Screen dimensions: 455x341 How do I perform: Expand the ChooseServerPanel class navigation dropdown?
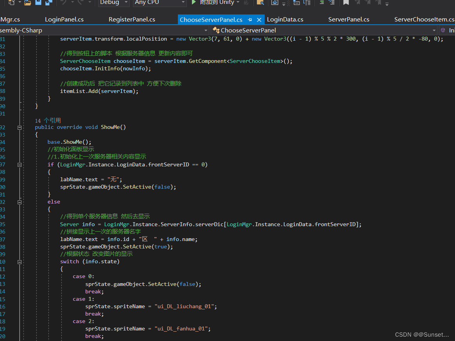click(x=434, y=30)
